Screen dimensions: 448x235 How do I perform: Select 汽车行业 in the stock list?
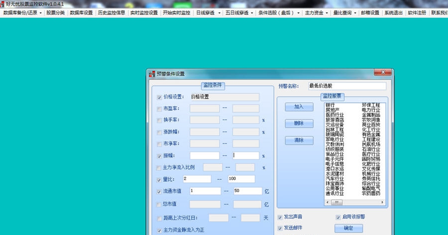pyautogui.click(x=335, y=179)
